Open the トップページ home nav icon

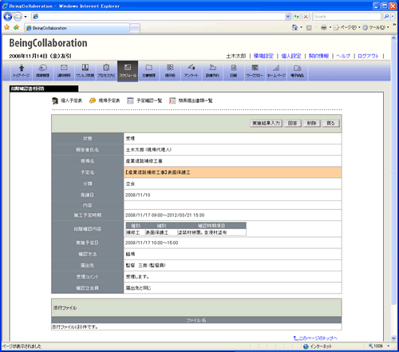pos(22,71)
